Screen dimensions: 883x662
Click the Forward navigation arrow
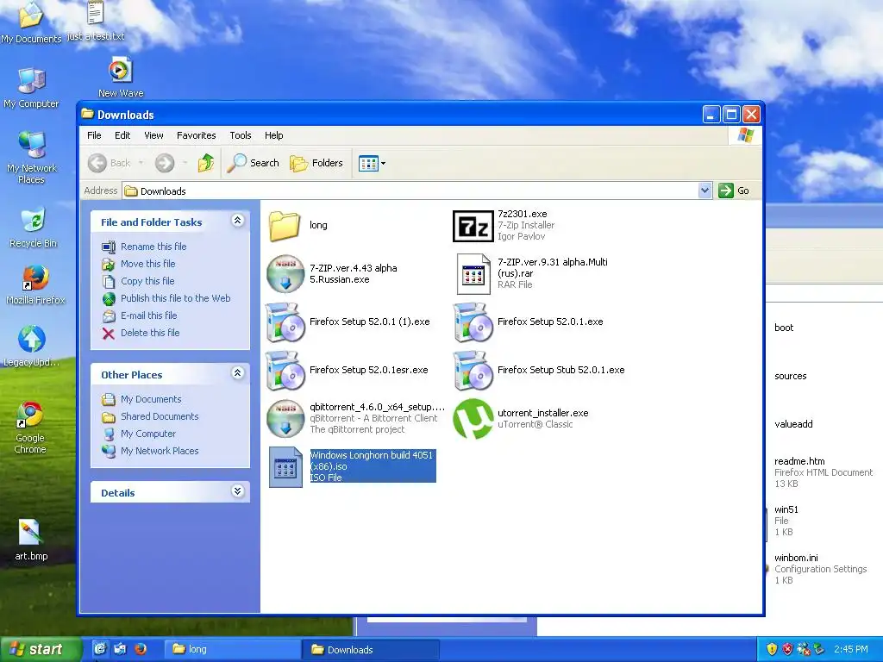pyautogui.click(x=165, y=163)
